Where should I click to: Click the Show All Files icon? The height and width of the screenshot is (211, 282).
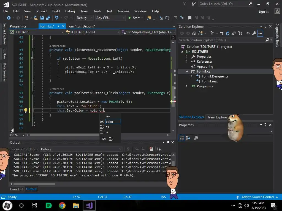(240, 33)
